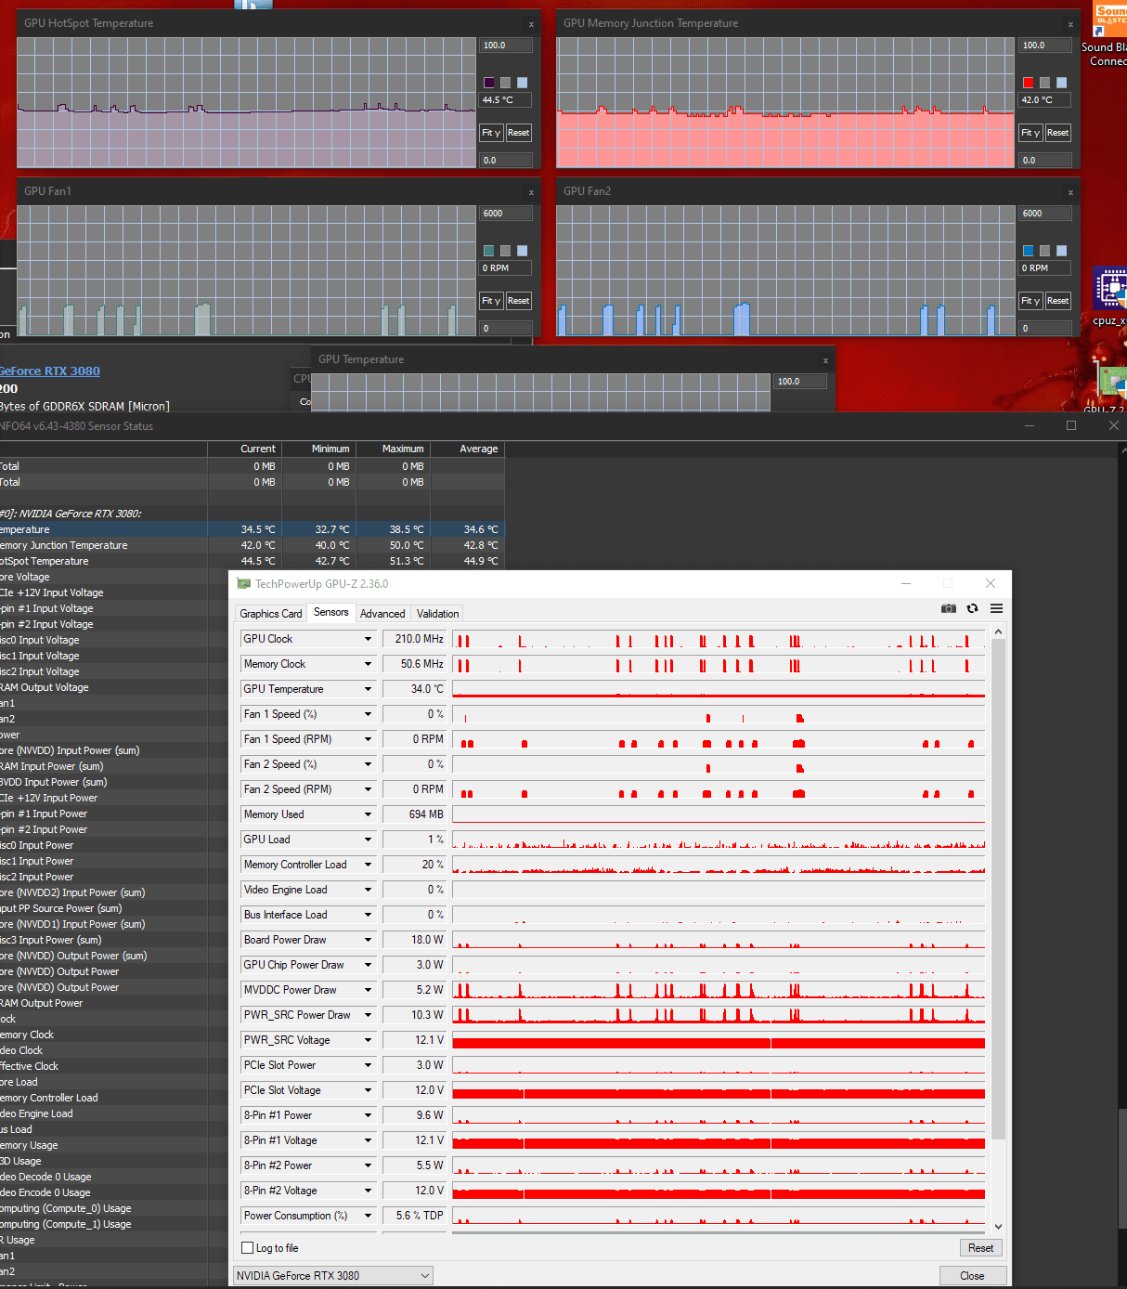1127x1289 pixels.
Task: Open the Fan 1 Speed (%) dropdown
Action: pos(368,714)
